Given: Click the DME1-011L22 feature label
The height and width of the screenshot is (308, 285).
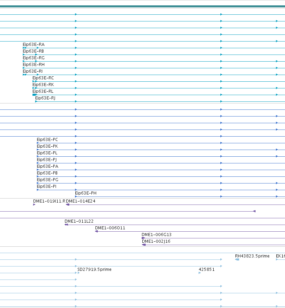Looking at the screenshot, I should pyautogui.click(x=79, y=221).
